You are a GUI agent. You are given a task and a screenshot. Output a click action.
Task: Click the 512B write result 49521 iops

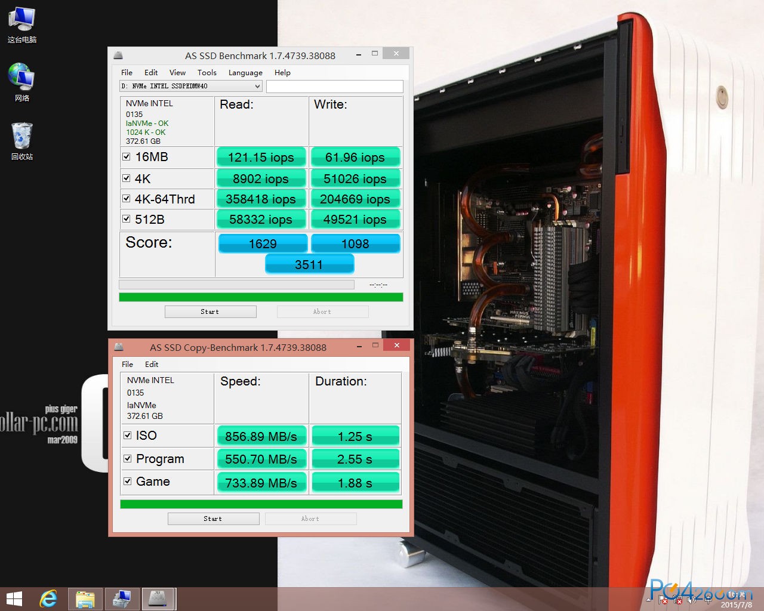pyautogui.click(x=355, y=220)
